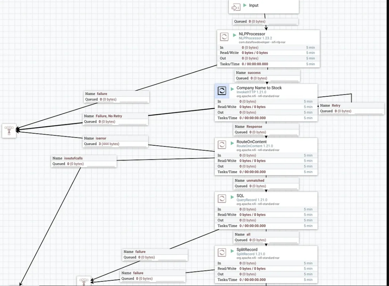Image resolution: width=389 pixels, height=286 pixels.
Task: Click the RouteOnContent processor name
Action: pos(252,142)
